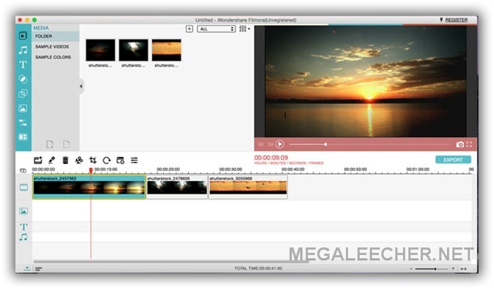Click the delete folder icon

coord(66,144)
